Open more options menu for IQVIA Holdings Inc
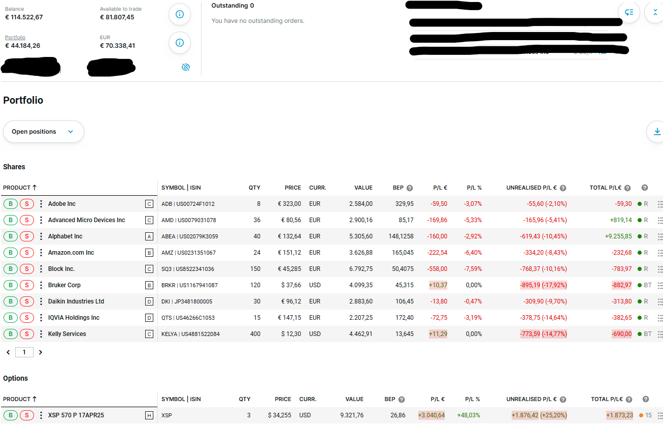 41,318
